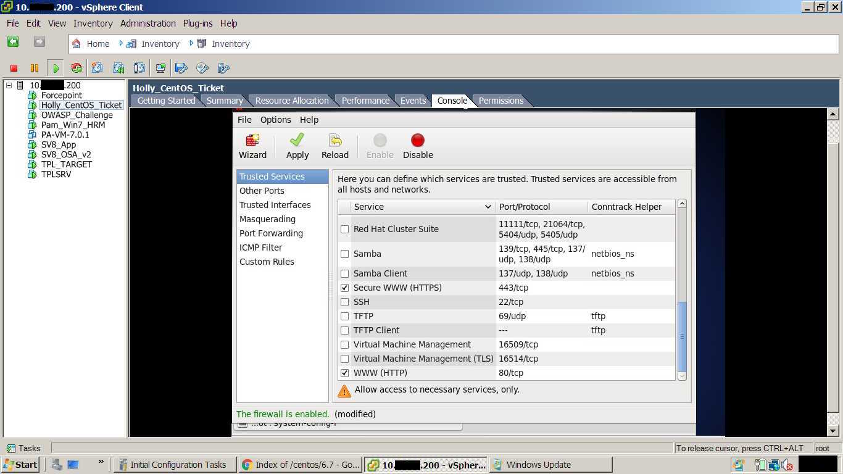Click the PA-VM-7.0.1 VM icon
This screenshot has width=843, height=474.
pyautogui.click(x=32, y=135)
